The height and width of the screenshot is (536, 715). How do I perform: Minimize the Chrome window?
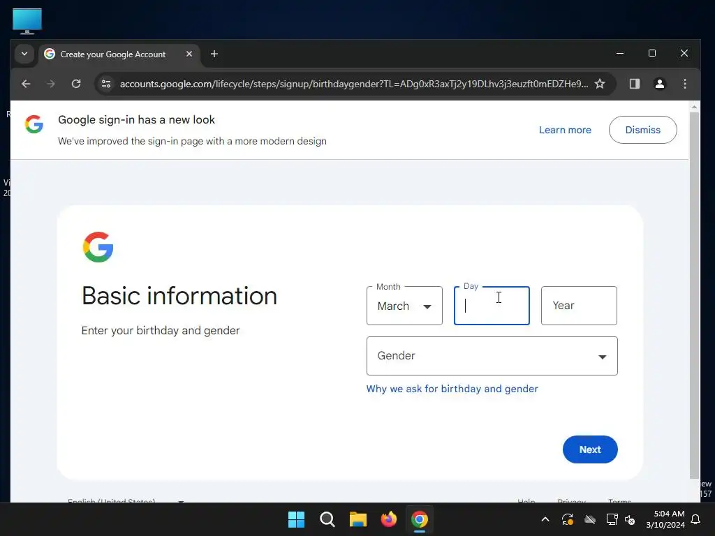point(620,53)
